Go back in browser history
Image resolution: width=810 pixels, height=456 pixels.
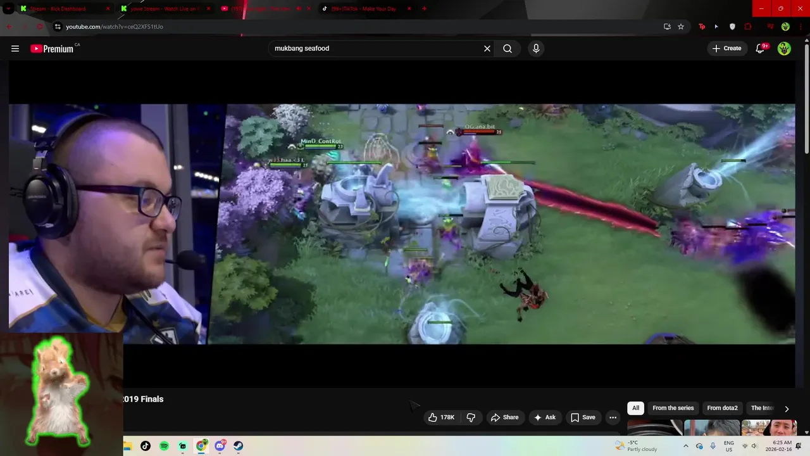click(9, 27)
